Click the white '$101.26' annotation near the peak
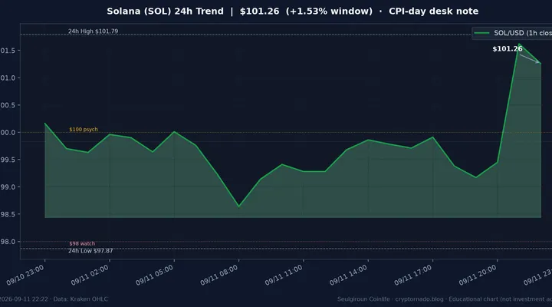This screenshot has width=552, height=307. [x=508, y=49]
